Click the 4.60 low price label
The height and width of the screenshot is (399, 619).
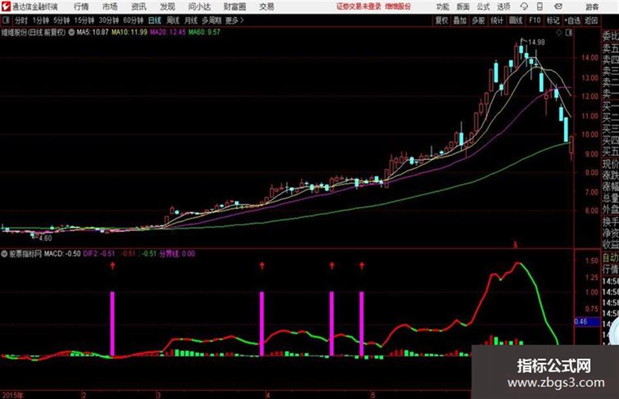pos(45,238)
